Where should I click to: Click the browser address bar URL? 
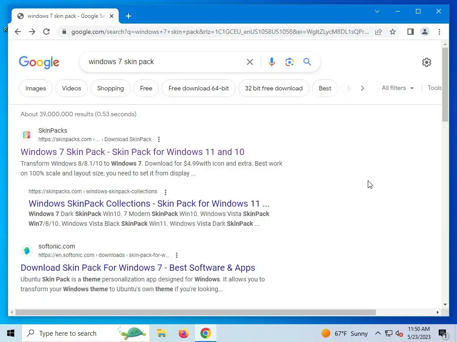[x=220, y=32]
